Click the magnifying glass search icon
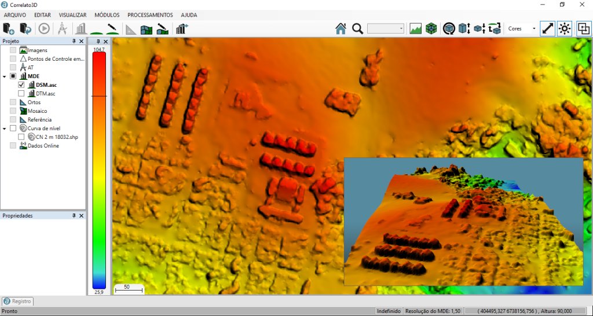 tap(357, 28)
